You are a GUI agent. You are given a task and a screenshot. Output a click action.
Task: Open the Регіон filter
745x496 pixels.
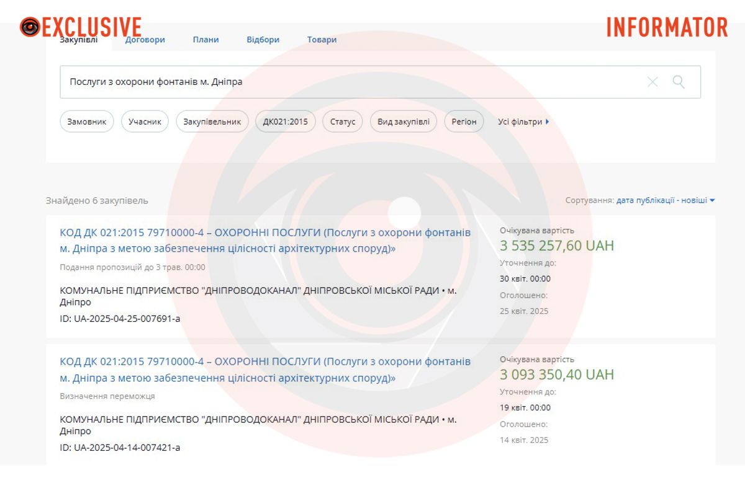click(464, 122)
